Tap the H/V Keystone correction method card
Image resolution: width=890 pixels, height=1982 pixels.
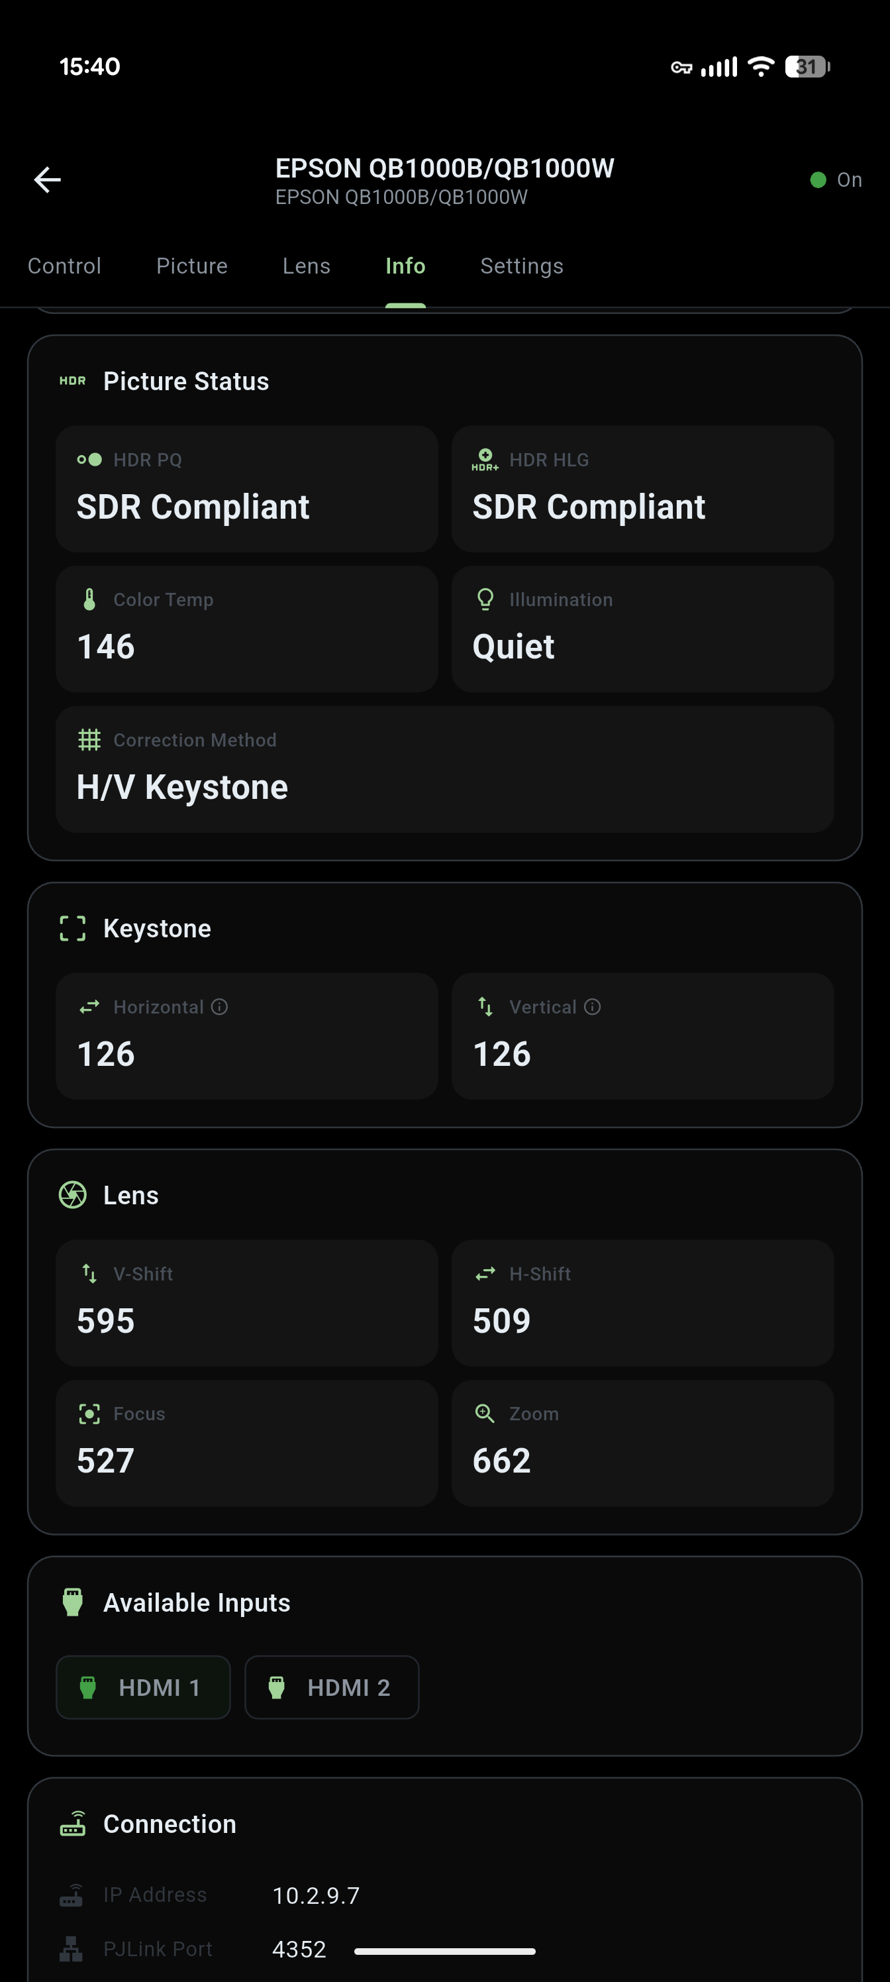(444, 769)
